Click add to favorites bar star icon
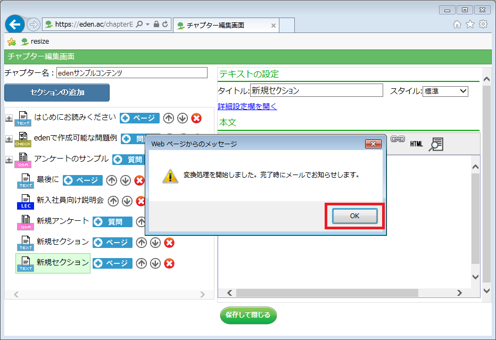The image size is (496, 340). (12, 42)
